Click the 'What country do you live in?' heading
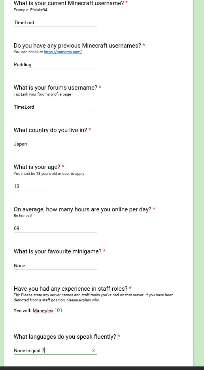The width and height of the screenshot is (204, 370). (50, 130)
